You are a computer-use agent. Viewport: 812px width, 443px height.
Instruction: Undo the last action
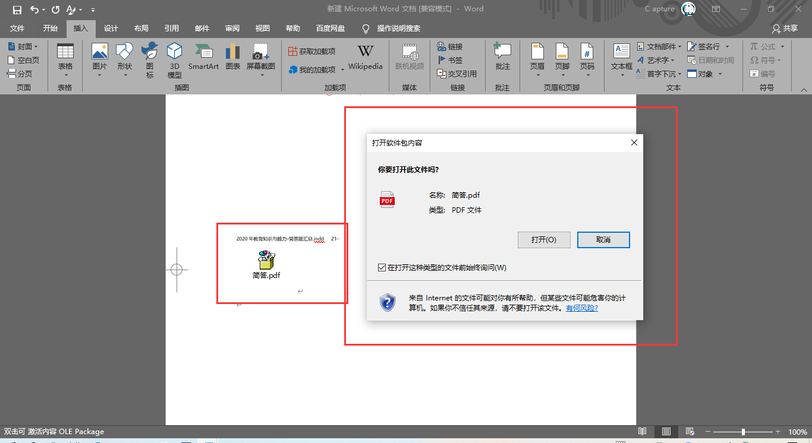pyautogui.click(x=34, y=10)
